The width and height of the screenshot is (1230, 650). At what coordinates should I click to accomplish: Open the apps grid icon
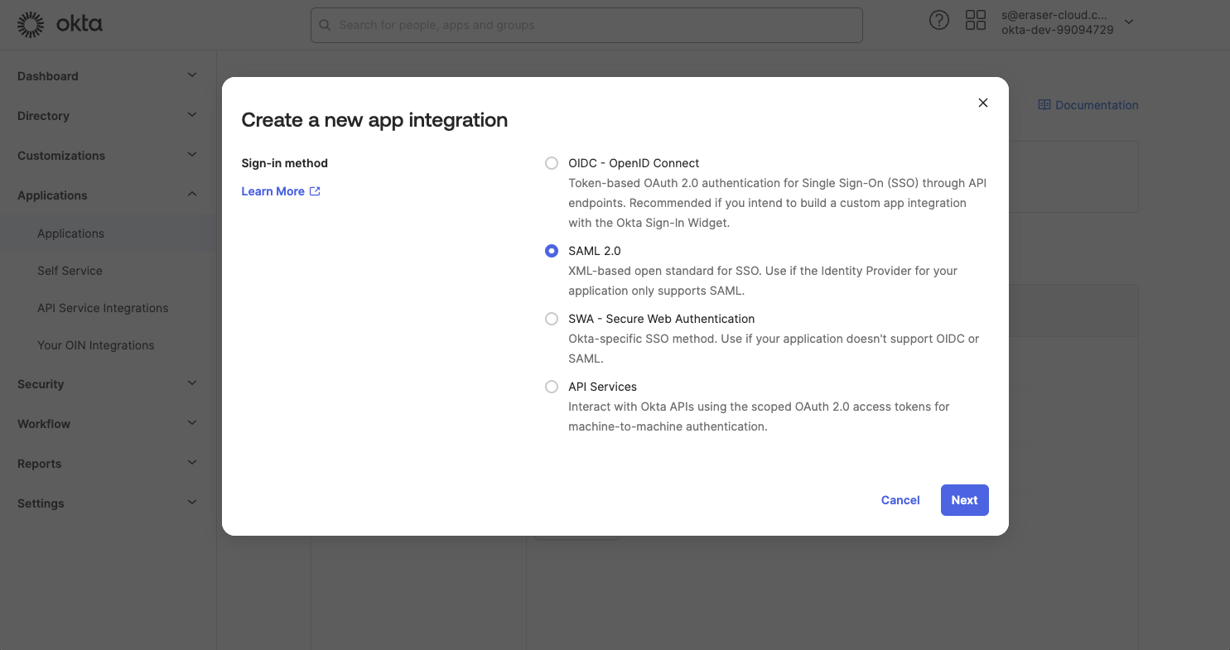tap(976, 21)
